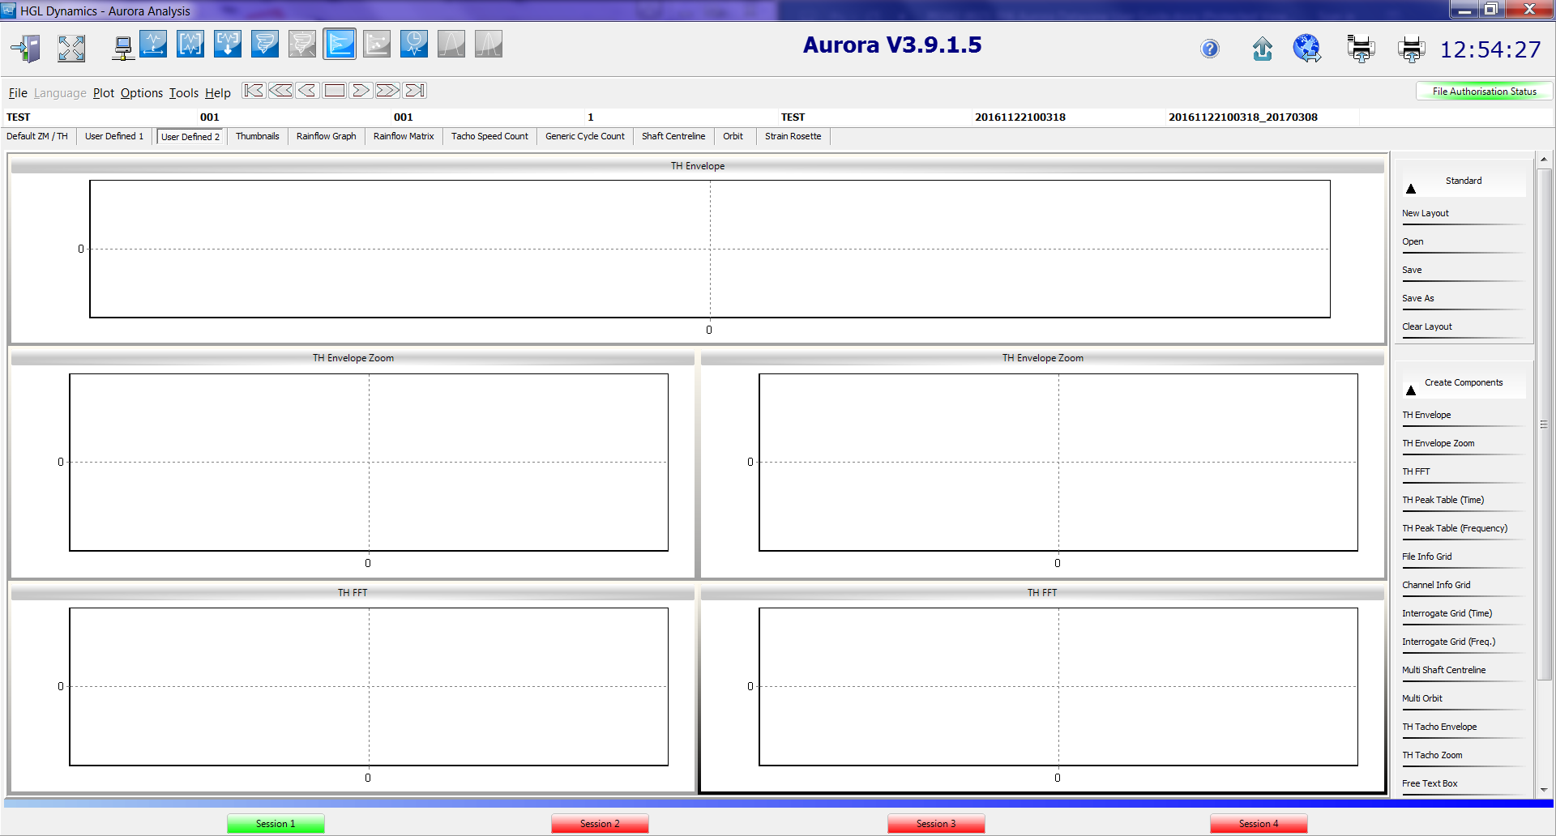The height and width of the screenshot is (836, 1556).
Task: Select the second grey bell-curve icon
Action: 489,44
